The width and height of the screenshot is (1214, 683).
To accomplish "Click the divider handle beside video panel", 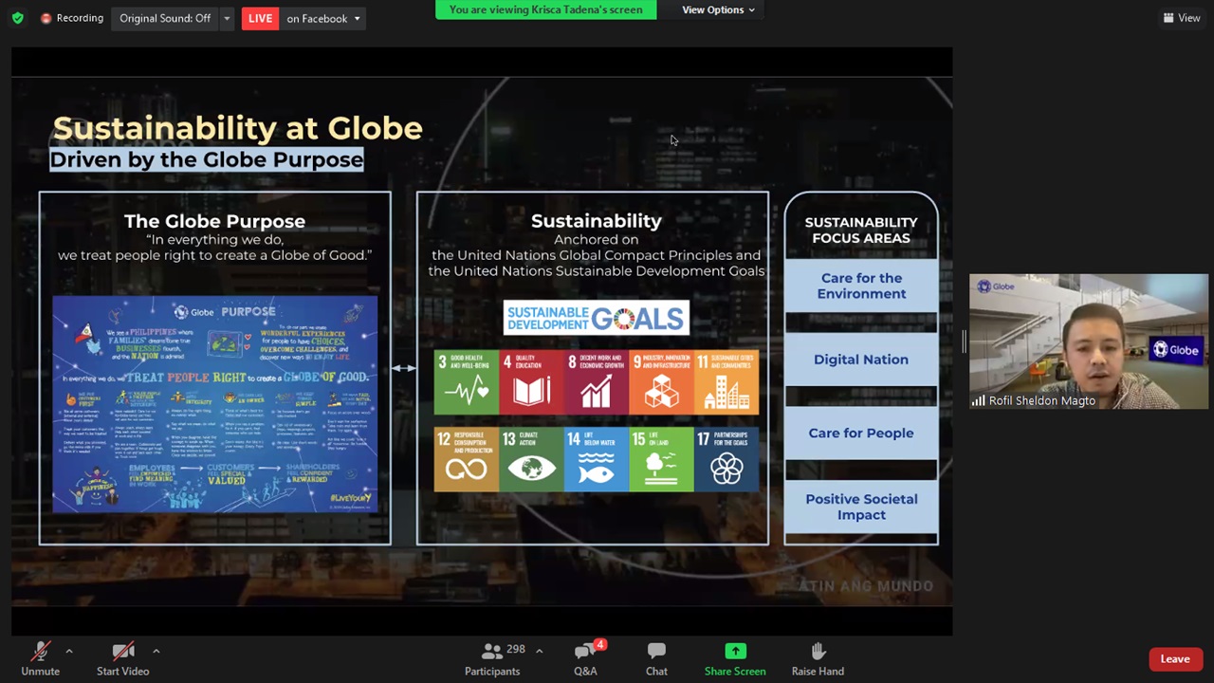I will (x=962, y=341).
